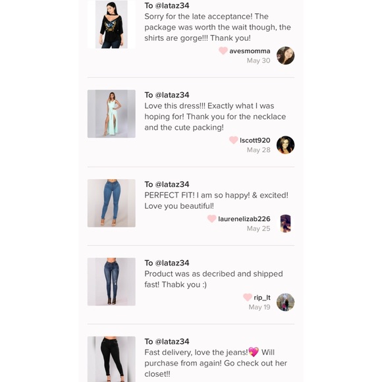View the black jeans listing thumbnail
Image resolution: width=382 pixels, height=382 pixels.
coord(111,359)
